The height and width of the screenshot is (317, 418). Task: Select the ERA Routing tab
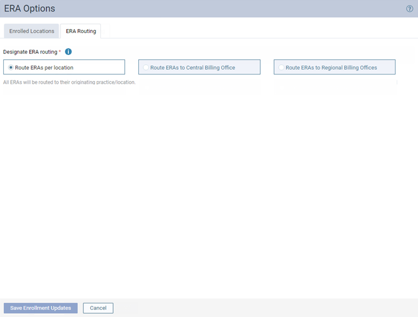pos(81,31)
